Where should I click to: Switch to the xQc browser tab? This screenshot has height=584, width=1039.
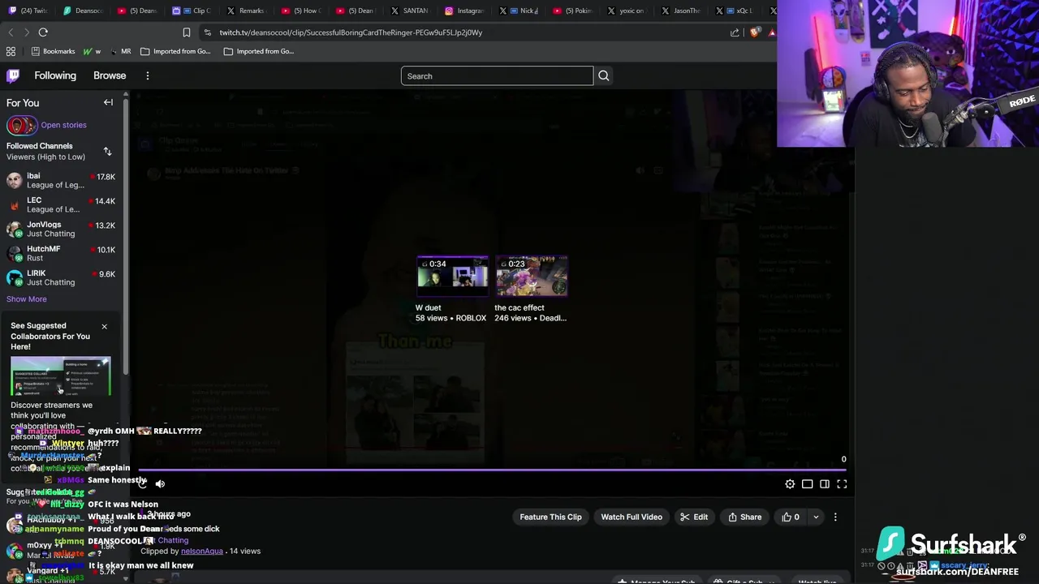(736, 11)
